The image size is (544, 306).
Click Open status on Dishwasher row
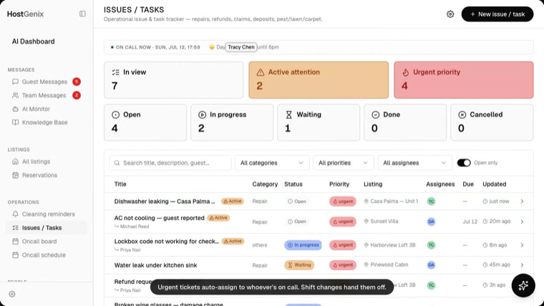click(296, 201)
